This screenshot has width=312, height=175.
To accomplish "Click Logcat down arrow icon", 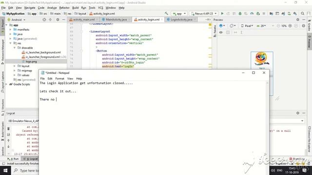I will tap(8, 146).
